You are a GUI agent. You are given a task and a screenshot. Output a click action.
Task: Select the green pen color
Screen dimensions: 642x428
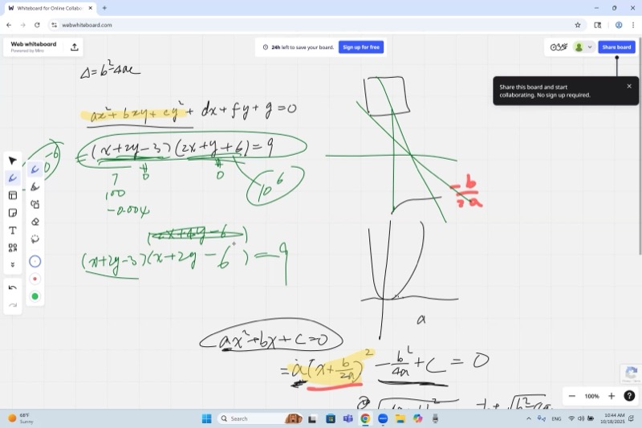pyautogui.click(x=35, y=296)
